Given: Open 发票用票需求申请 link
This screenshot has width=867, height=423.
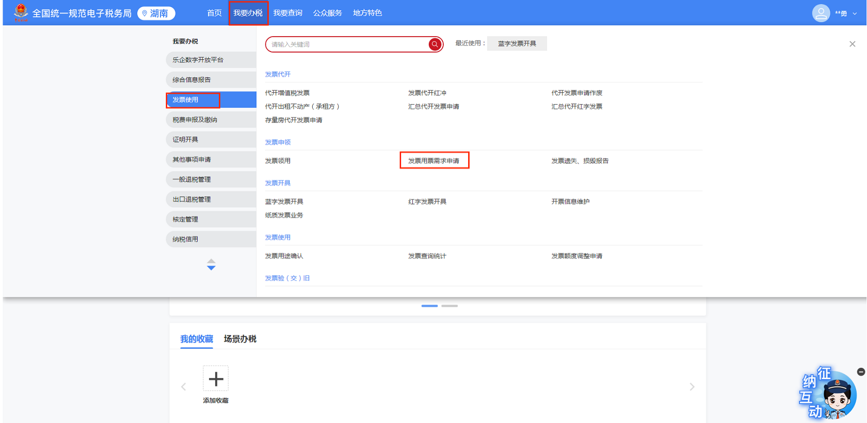Looking at the screenshot, I should pos(434,161).
